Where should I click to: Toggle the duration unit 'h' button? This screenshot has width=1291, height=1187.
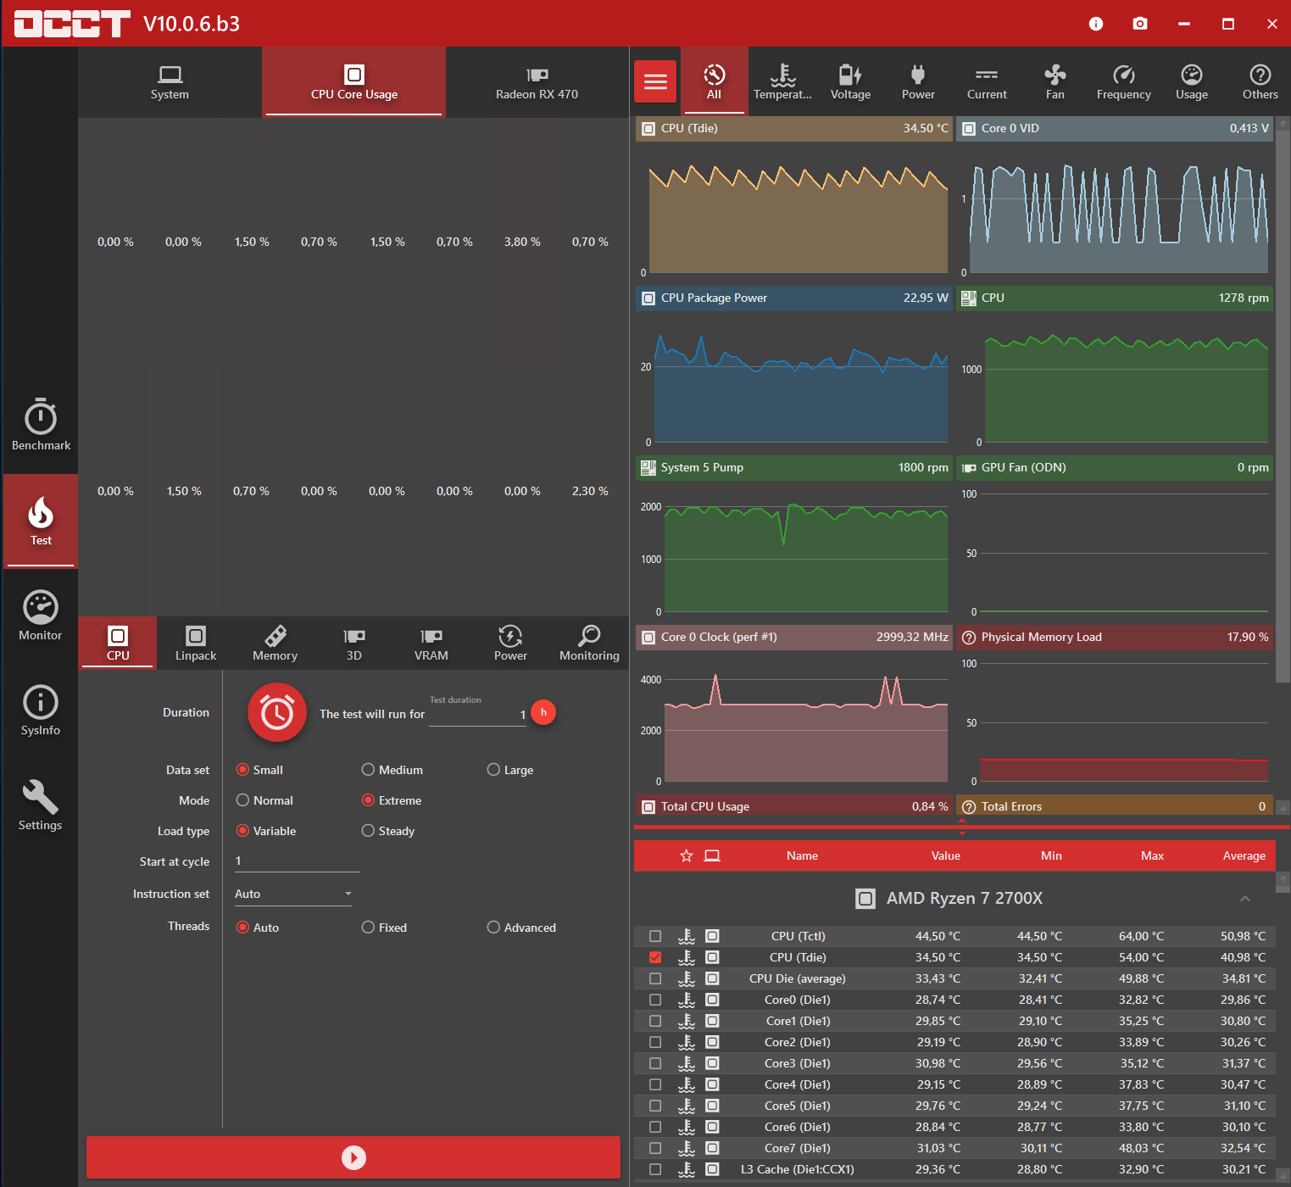[543, 712]
